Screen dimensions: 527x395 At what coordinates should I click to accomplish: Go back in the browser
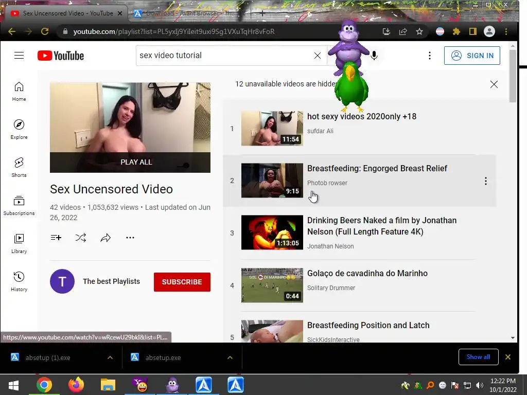[x=12, y=31]
